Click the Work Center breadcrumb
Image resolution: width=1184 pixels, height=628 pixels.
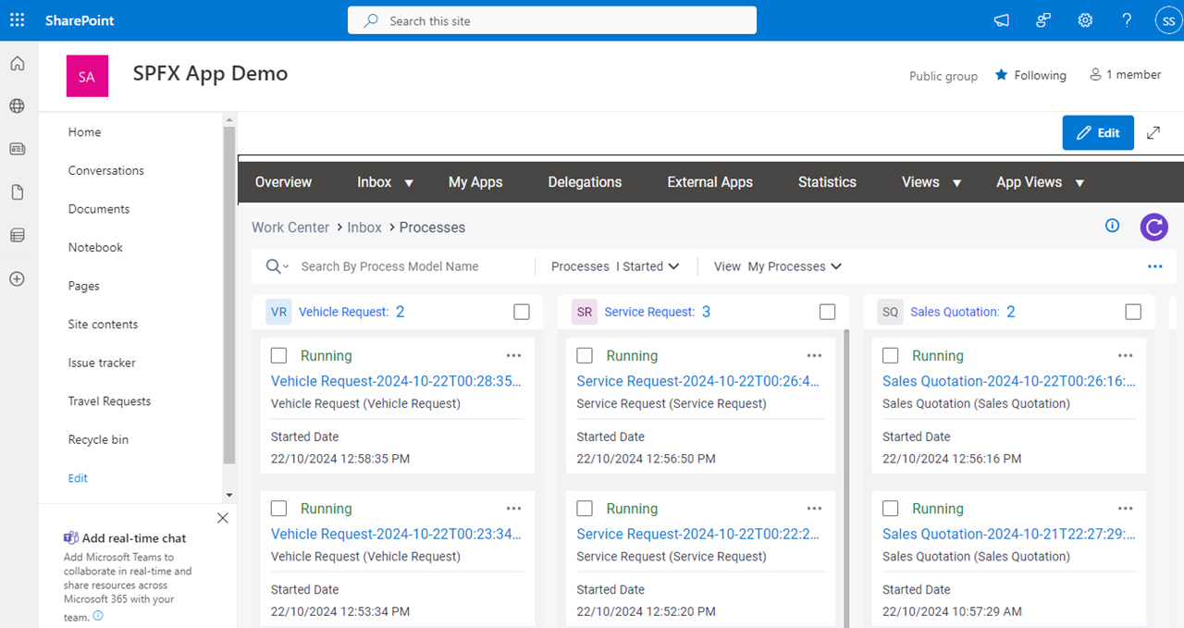click(x=290, y=227)
